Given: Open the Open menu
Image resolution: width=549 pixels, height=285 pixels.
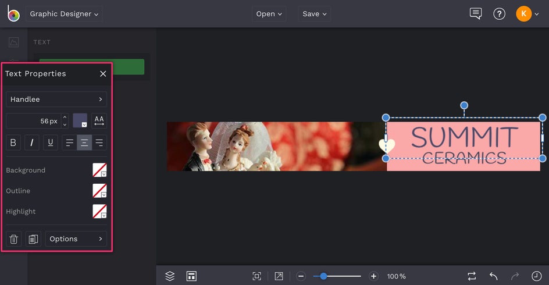Looking at the screenshot, I should pyautogui.click(x=269, y=14).
